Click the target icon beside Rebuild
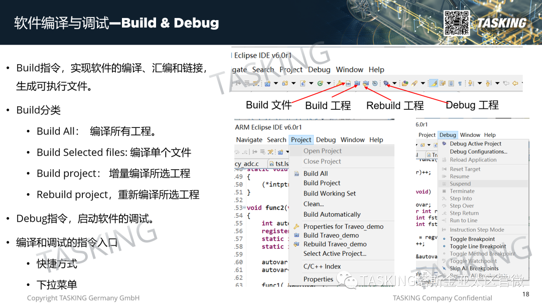 (375, 83)
